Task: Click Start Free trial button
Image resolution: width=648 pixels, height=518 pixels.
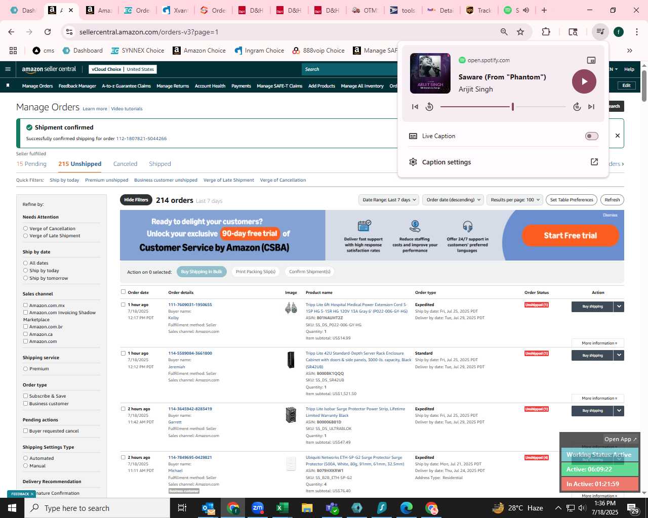Action: coord(571,236)
